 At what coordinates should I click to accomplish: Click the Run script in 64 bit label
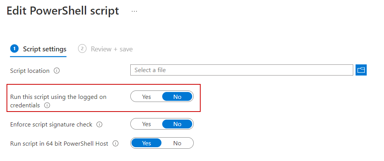coord(59,144)
